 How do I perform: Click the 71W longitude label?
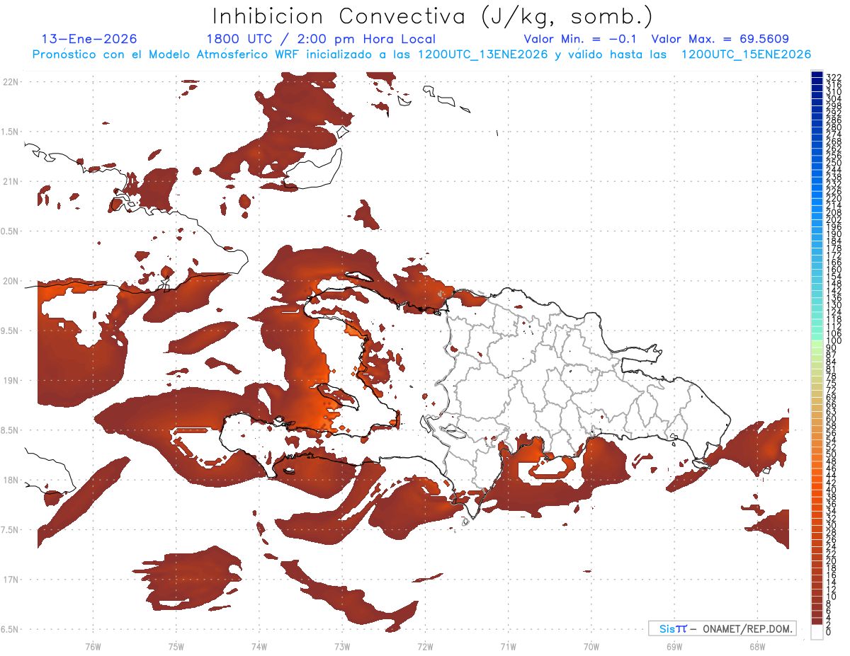tap(508, 646)
